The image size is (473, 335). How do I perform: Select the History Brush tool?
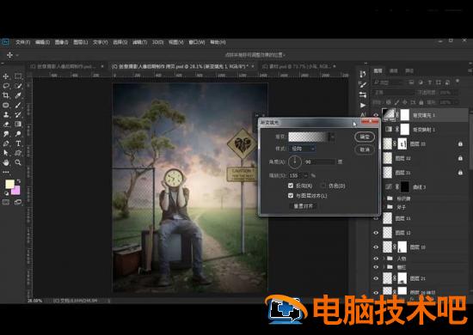(18, 115)
